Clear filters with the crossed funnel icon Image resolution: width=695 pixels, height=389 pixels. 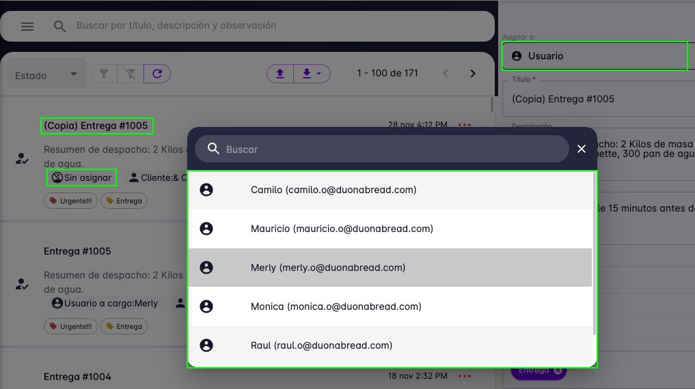[131, 74]
